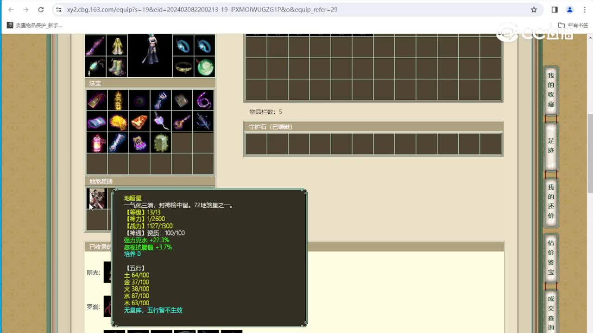Select the bronze talisman tag treasure icon
The width and height of the screenshot is (593, 333).
click(x=96, y=100)
